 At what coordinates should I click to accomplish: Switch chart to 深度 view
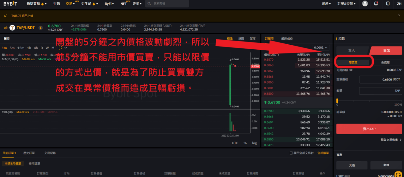(x=253, y=39)
